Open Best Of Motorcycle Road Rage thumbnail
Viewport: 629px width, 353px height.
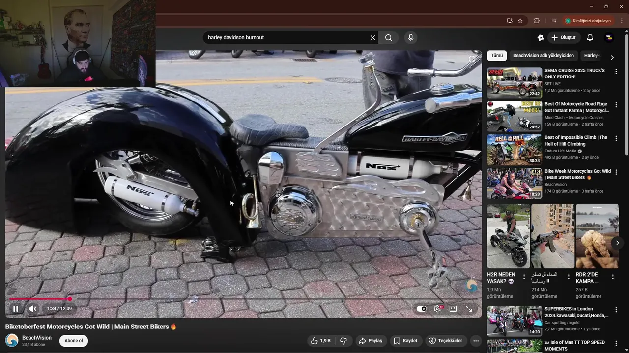point(515,116)
